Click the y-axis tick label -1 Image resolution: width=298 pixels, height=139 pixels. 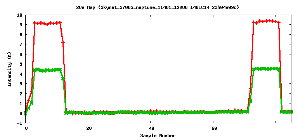(x=20, y=123)
